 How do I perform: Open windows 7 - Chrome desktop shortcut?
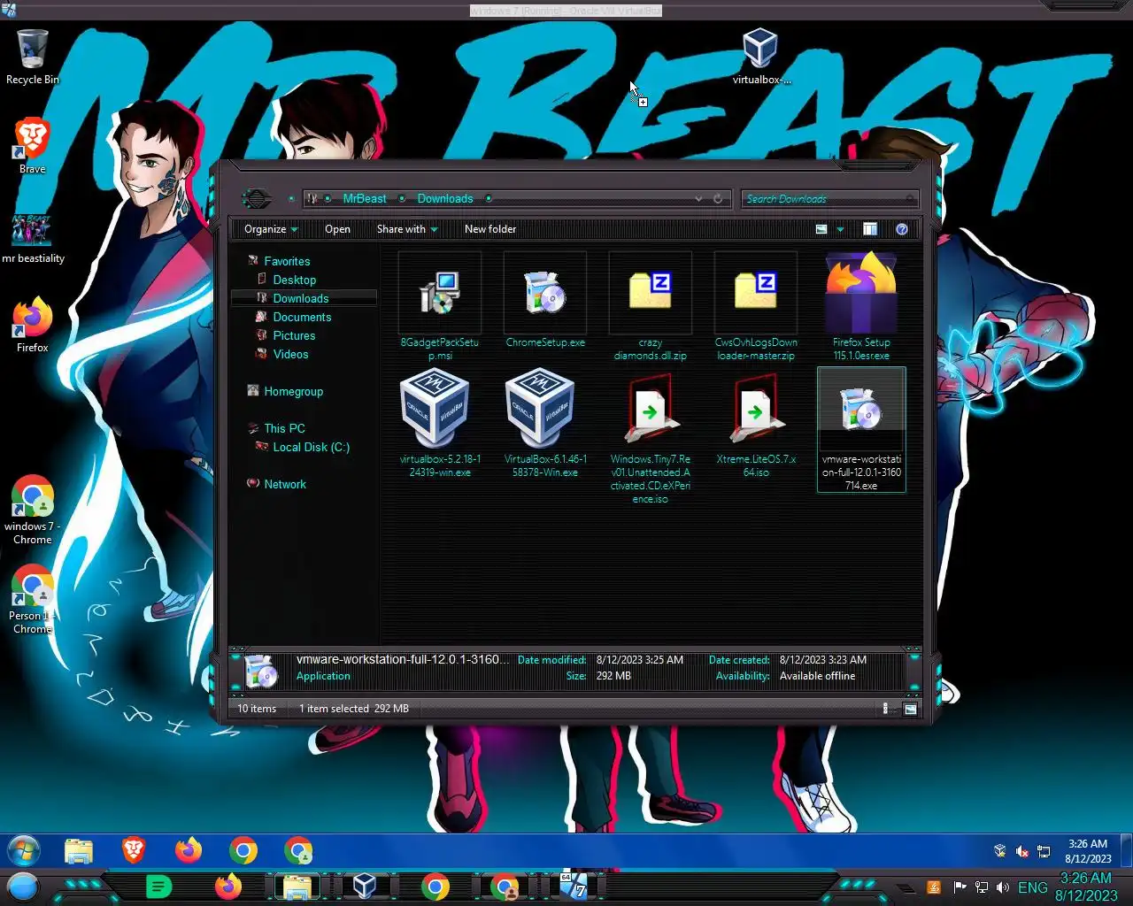32,511
